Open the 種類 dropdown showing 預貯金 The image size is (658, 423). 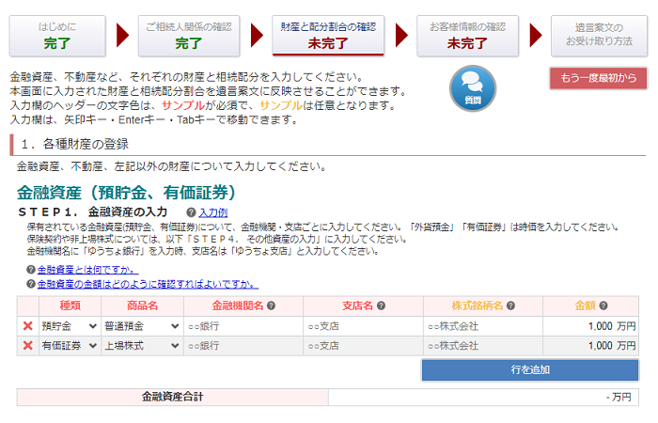(x=70, y=326)
